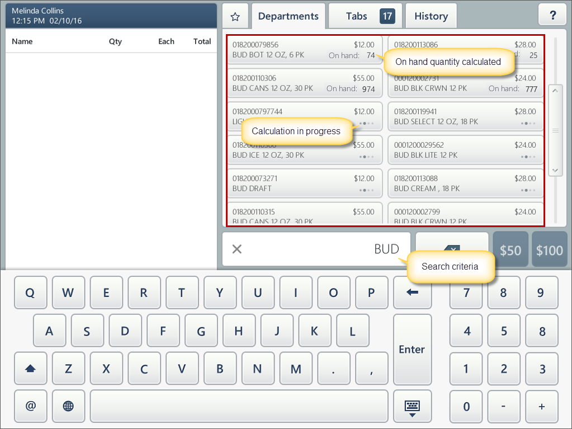Tap the Z key
This screenshot has height=429, width=572.
[68, 369]
